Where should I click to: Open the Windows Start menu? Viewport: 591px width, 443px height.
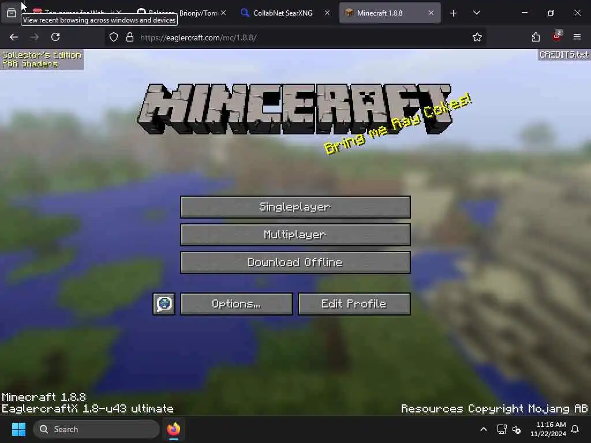18,429
